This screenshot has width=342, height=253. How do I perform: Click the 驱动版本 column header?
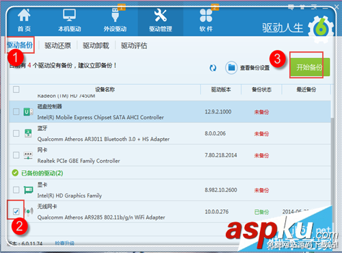(x=221, y=90)
